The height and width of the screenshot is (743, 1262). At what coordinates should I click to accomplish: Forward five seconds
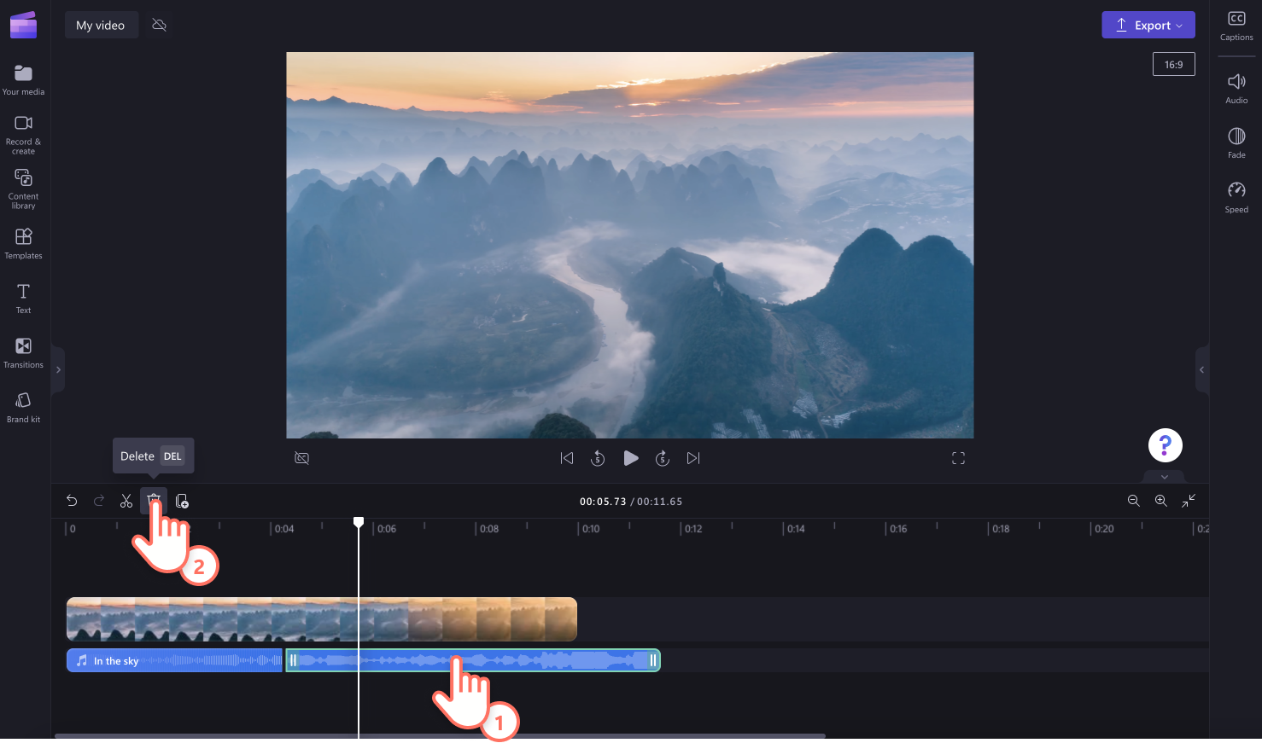point(663,458)
